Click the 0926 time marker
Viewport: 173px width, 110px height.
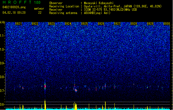pyautogui.click(x=101, y=24)
